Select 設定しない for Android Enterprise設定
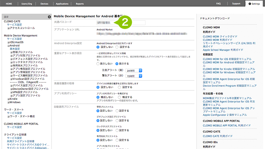This screenshot has width=265, height=149. tap(98, 47)
